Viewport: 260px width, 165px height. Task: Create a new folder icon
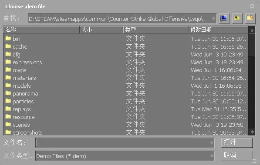[250, 19]
